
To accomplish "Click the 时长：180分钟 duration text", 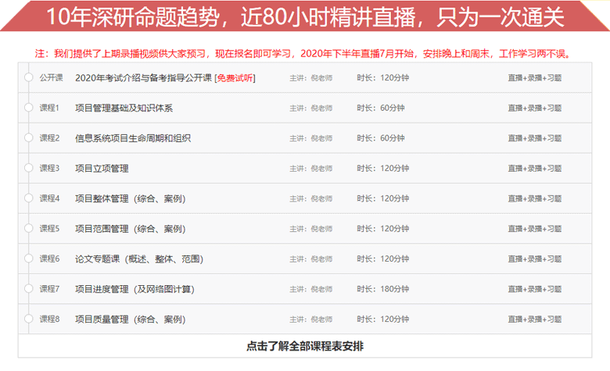I will click(x=382, y=289).
